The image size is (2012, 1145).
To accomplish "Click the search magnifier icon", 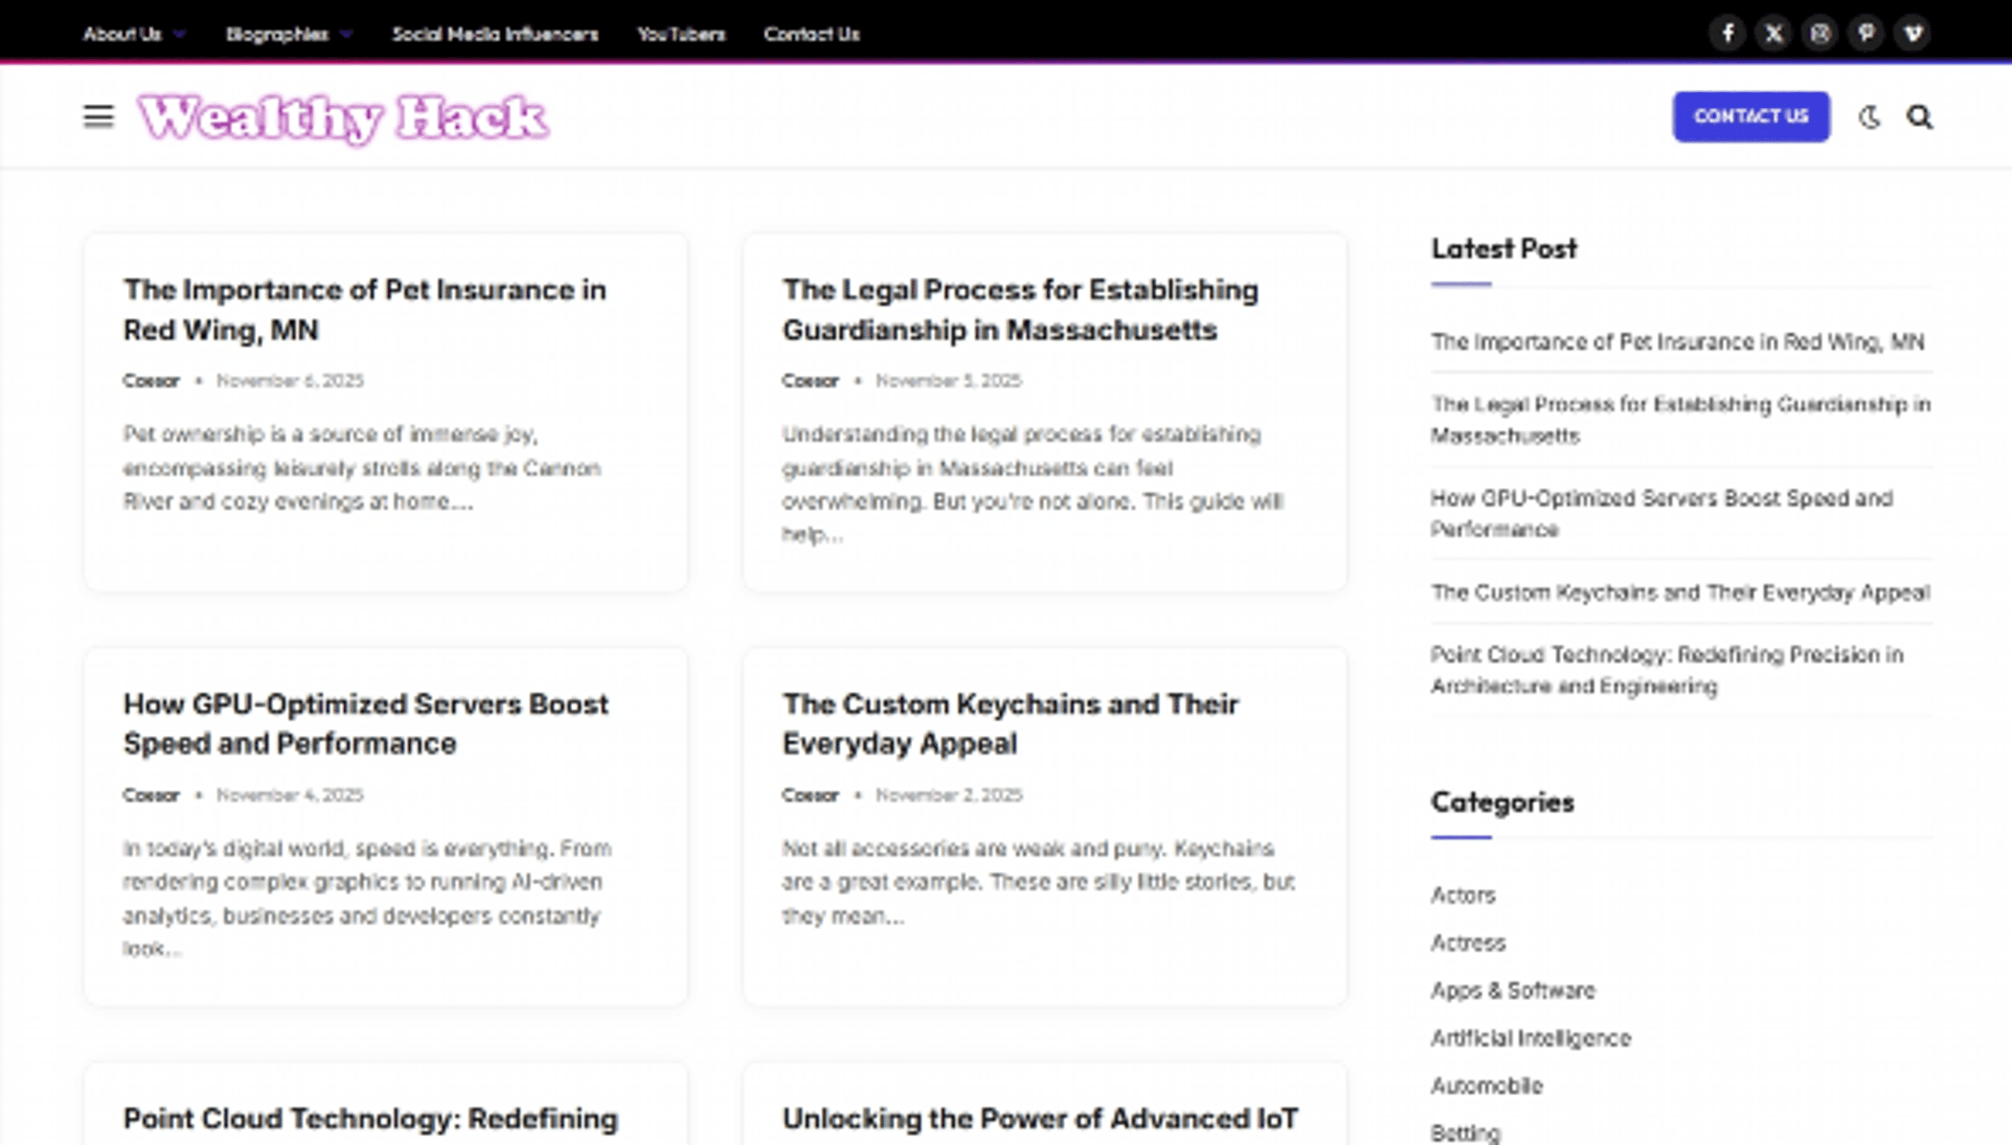I will click(1919, 117).
